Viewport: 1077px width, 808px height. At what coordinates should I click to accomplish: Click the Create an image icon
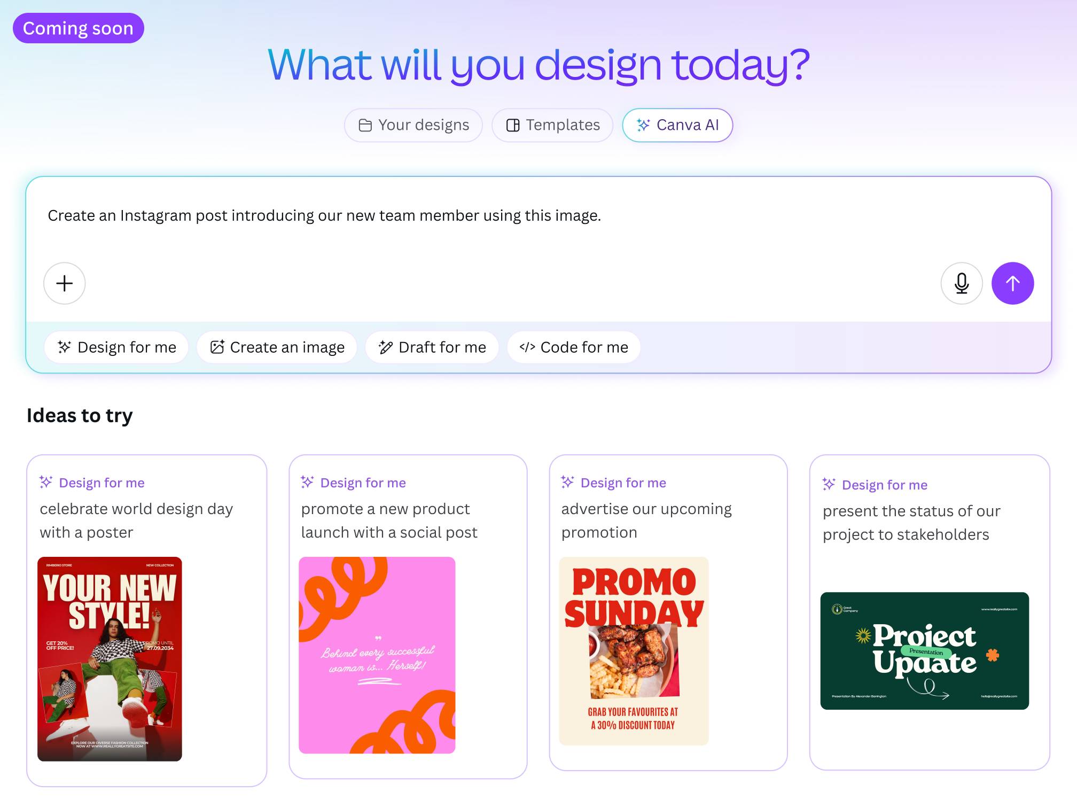point(218,347)
